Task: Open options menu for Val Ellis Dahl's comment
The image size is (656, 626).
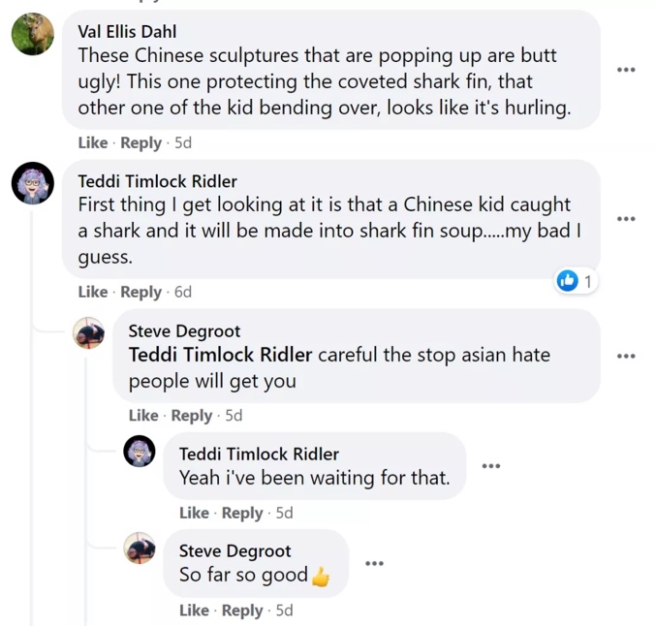Action: pos(626,70)
